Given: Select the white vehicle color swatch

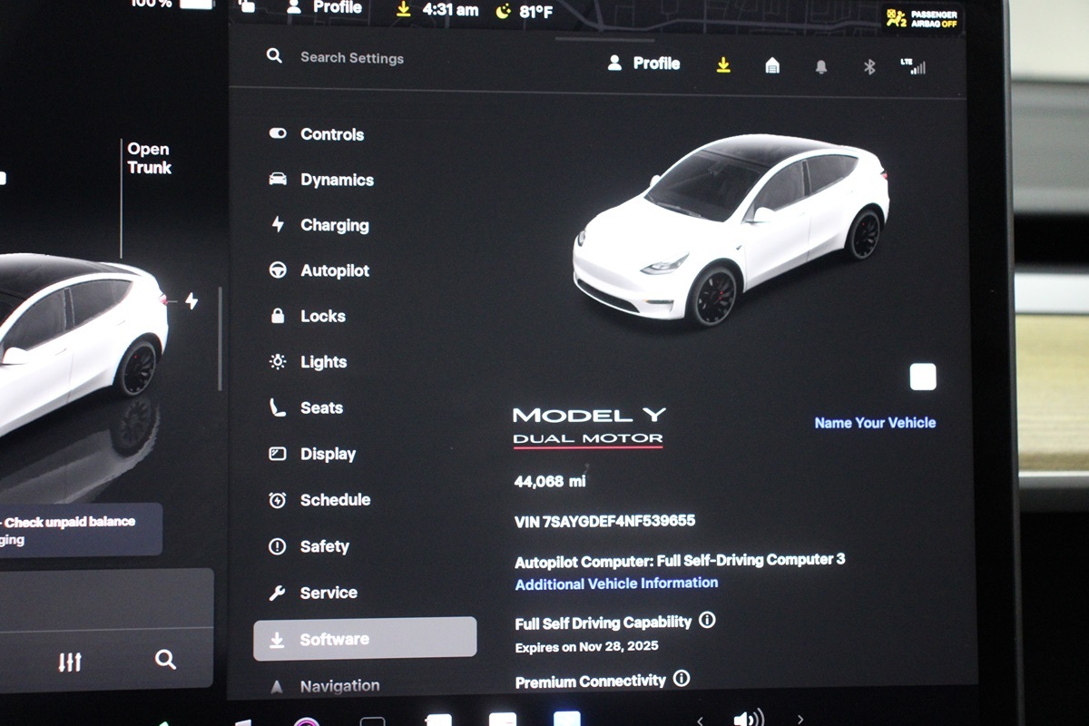Looking at the screenshot, I should click(922, 377).
